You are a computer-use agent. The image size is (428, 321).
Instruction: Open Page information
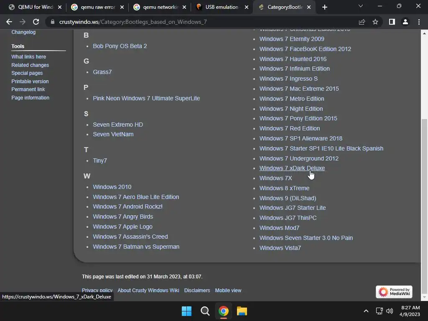30,97
